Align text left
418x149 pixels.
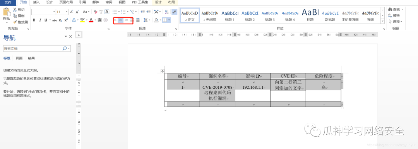click(x=115, y=20)
